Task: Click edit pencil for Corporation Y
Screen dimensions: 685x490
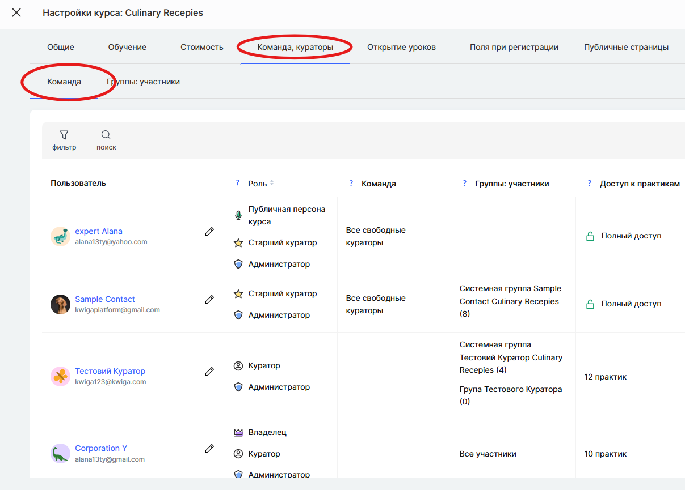Action: click(209, 448)
